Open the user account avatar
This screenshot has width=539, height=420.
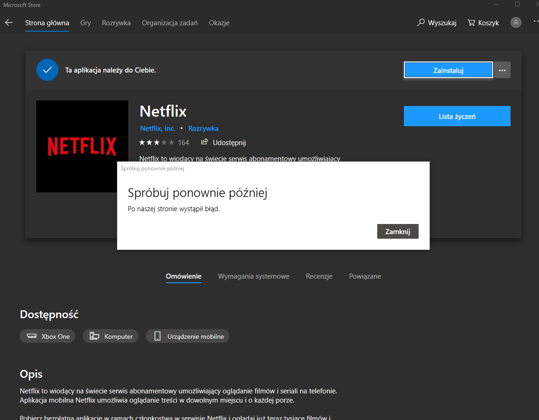coord(516,22)
